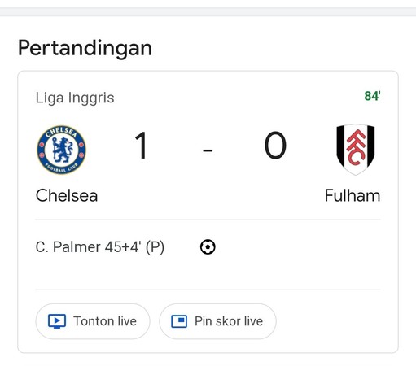Screen dimensions: 416x366
Task: Click the picture-in-picture icon in Pin skor live
Action: click(x=179, y=321)
